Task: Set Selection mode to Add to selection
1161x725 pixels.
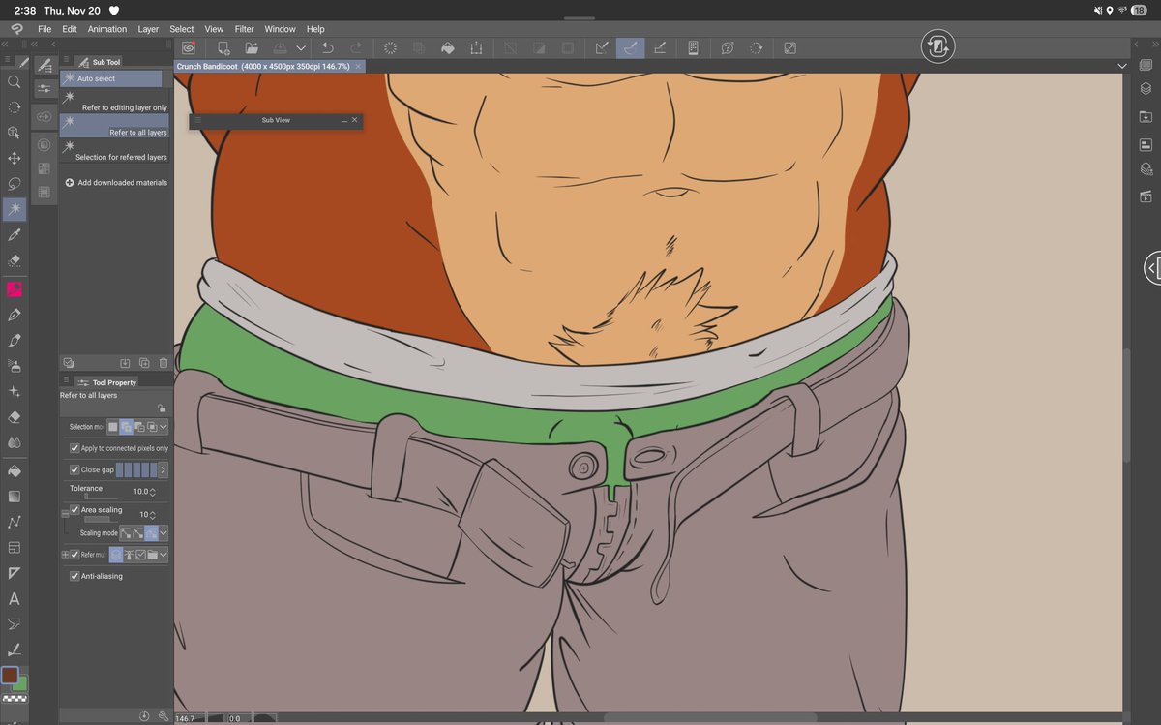Action: coord(126,426)
